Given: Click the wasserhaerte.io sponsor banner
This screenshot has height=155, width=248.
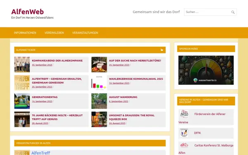Looking at the screenshot, I should click(206, 70).
